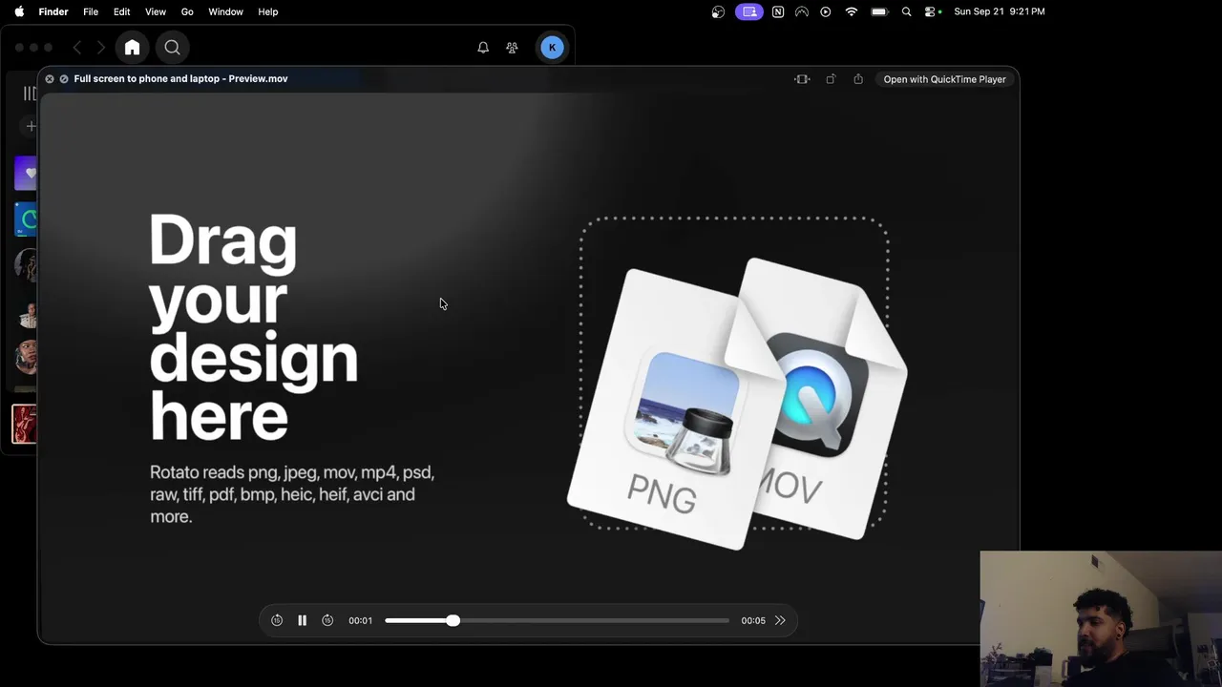This screenshot has height=687, width=1222.
Task: Click the Preview.mov window title text
Action: 180,79
